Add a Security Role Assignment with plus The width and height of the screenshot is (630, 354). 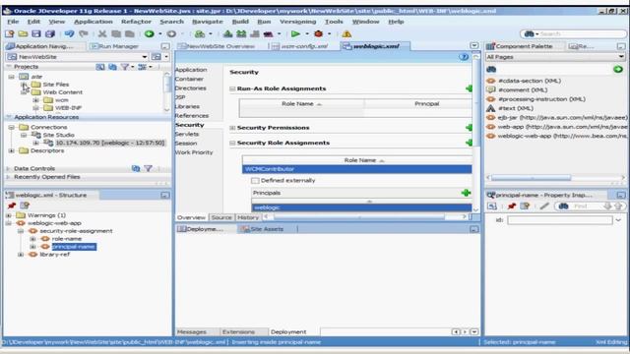point(469,143)
